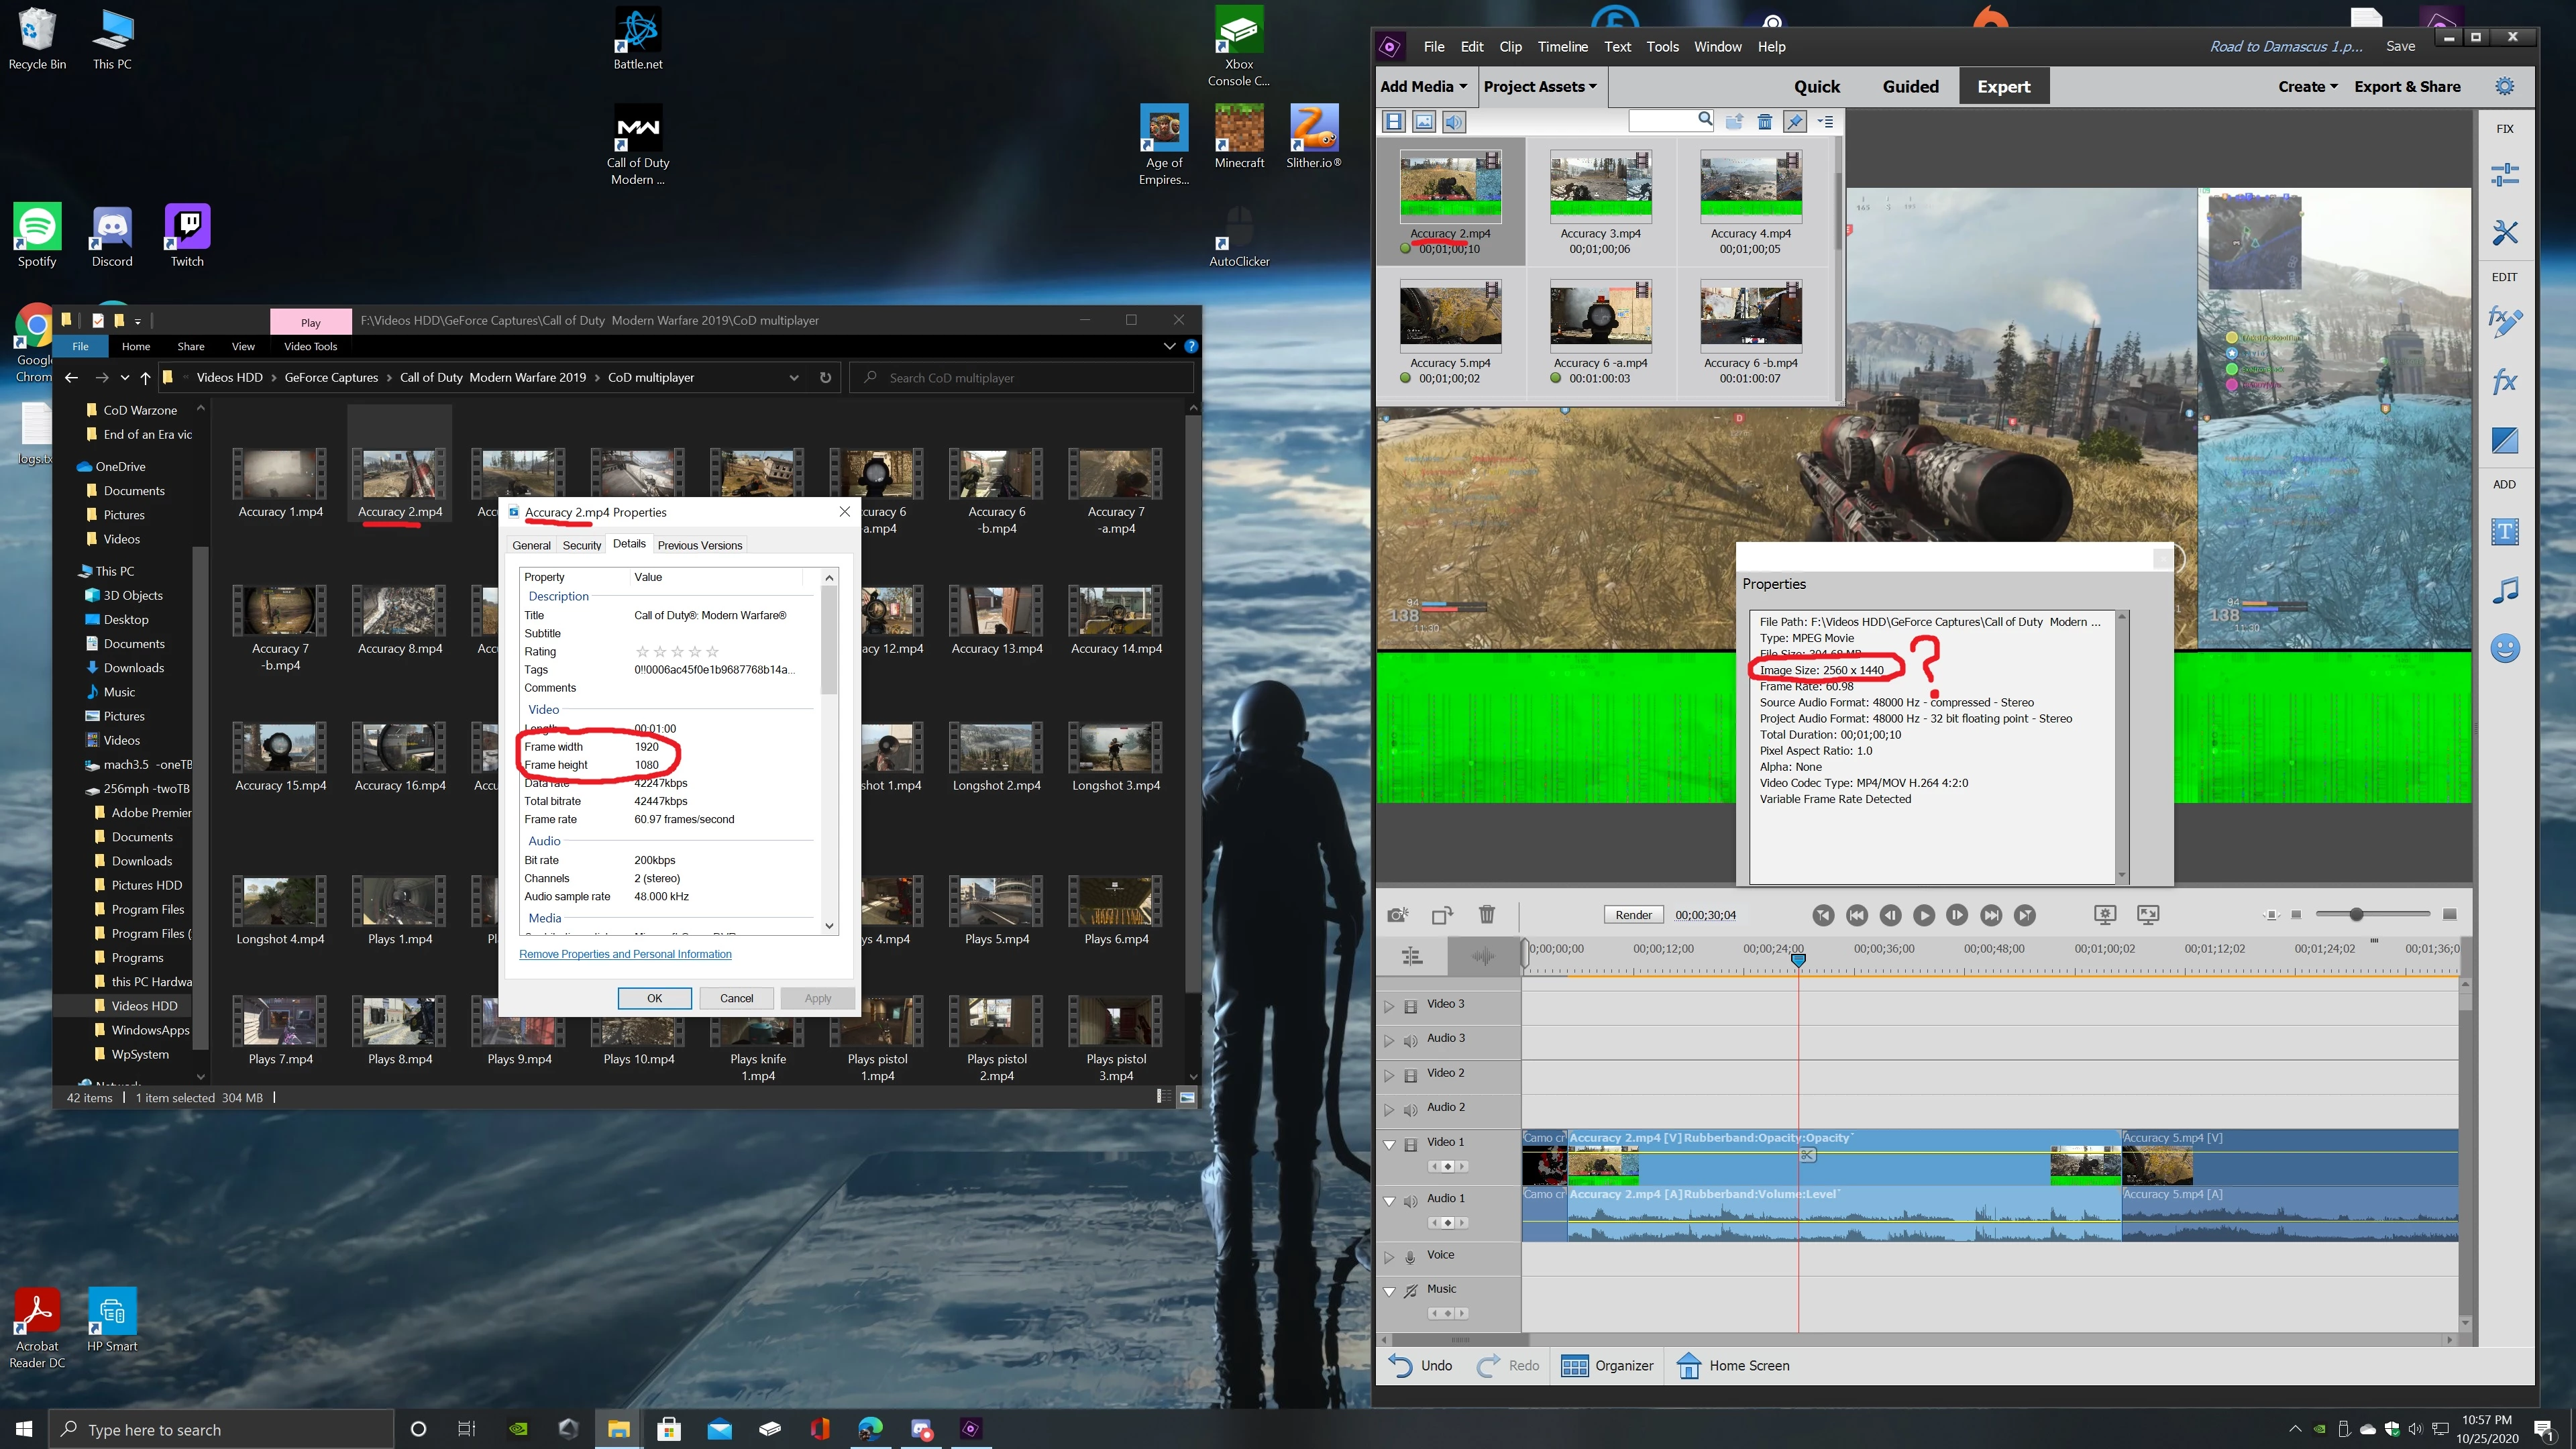
Task: Open the Add Media dropdown
Action: 1423,87
